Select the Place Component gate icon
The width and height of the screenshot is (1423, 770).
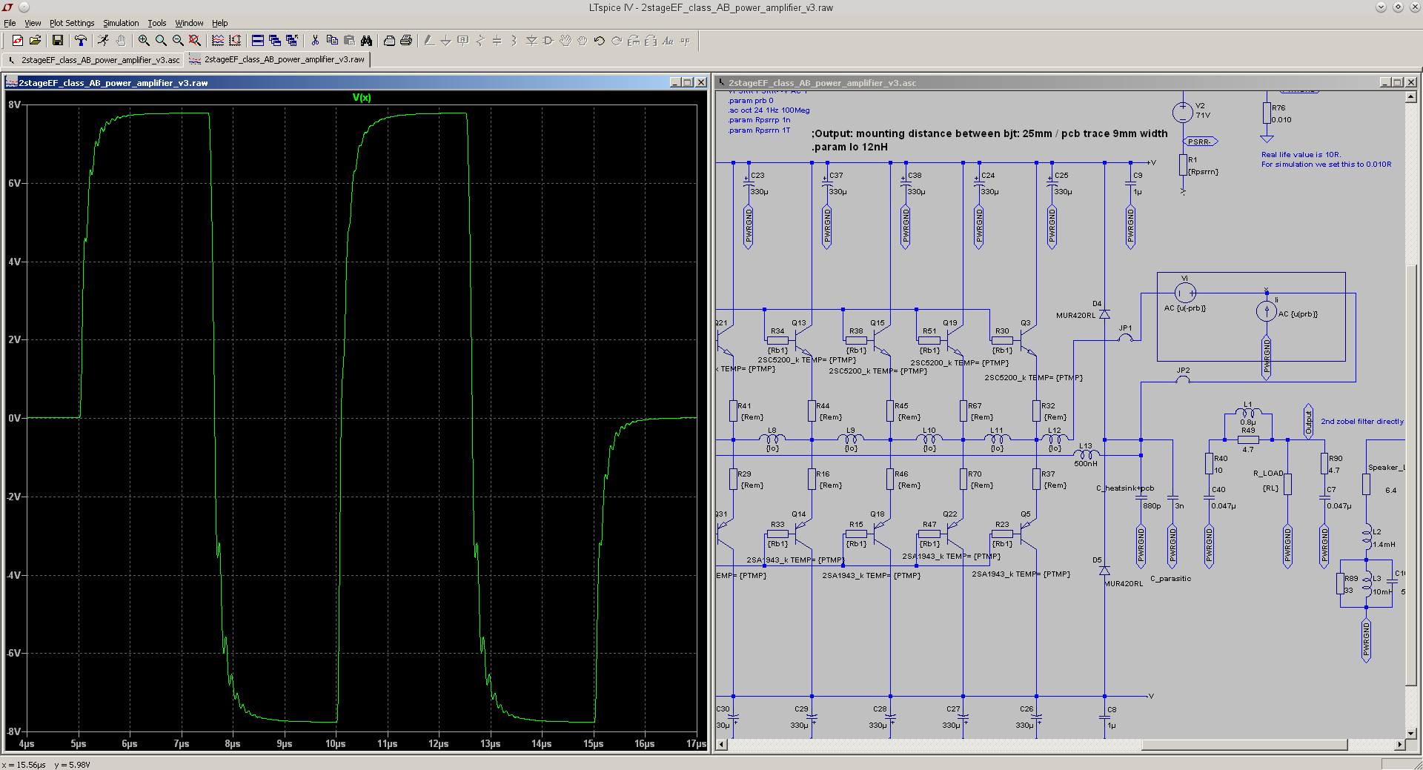point(548,41)
